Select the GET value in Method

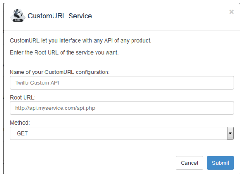[22, 133]
